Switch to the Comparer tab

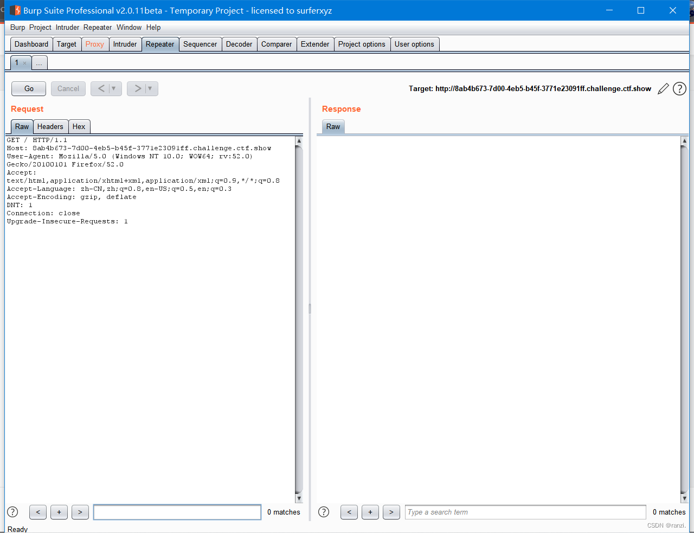277,44
